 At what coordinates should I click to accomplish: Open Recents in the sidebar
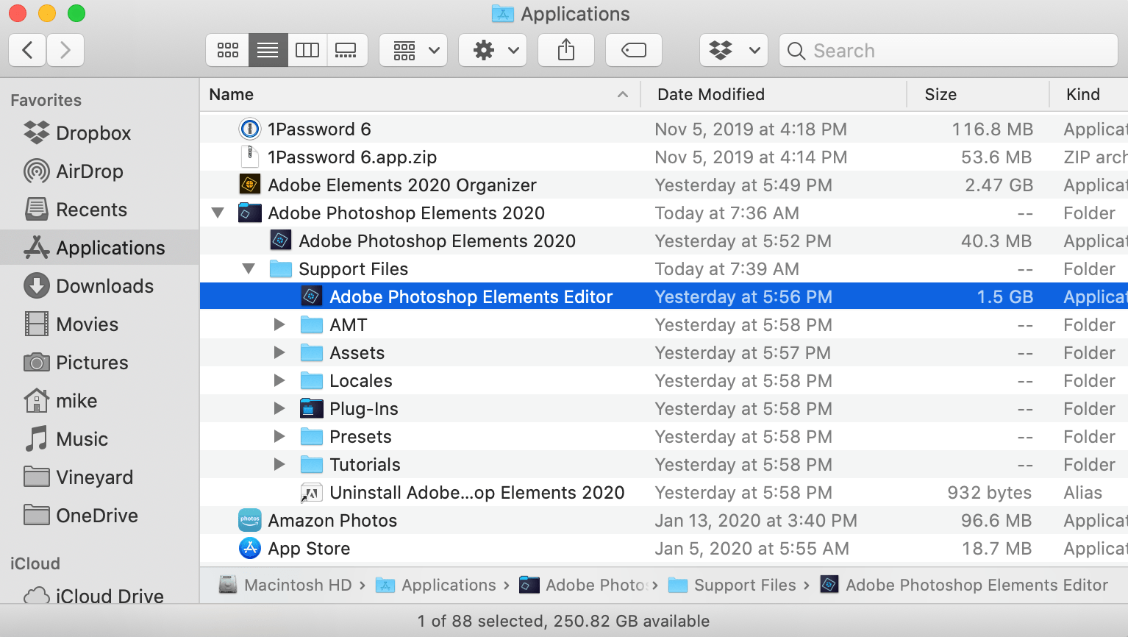click(100, 210)
